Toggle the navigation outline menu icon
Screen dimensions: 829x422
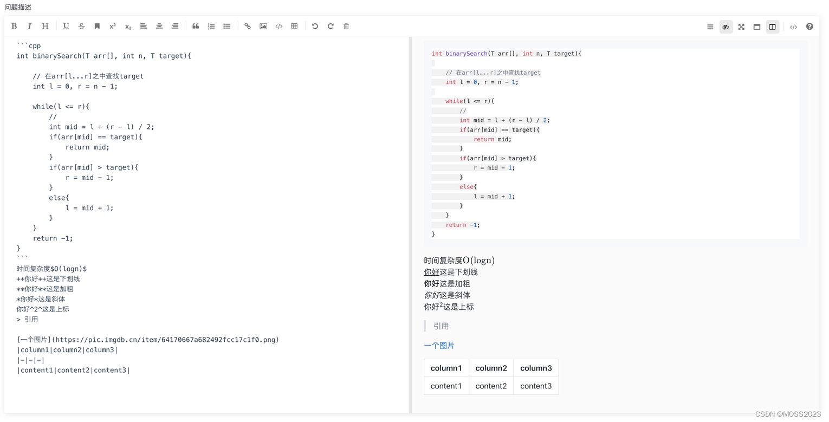(x=710, y=27)
